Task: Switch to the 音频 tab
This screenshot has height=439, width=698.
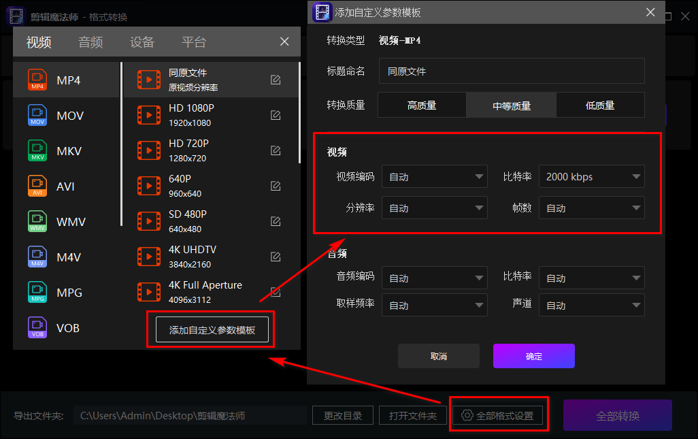Action: click(90, 42)
